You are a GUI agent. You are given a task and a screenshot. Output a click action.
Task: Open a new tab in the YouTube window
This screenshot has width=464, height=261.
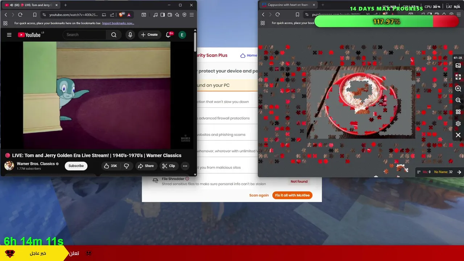(x=65, y=5)
